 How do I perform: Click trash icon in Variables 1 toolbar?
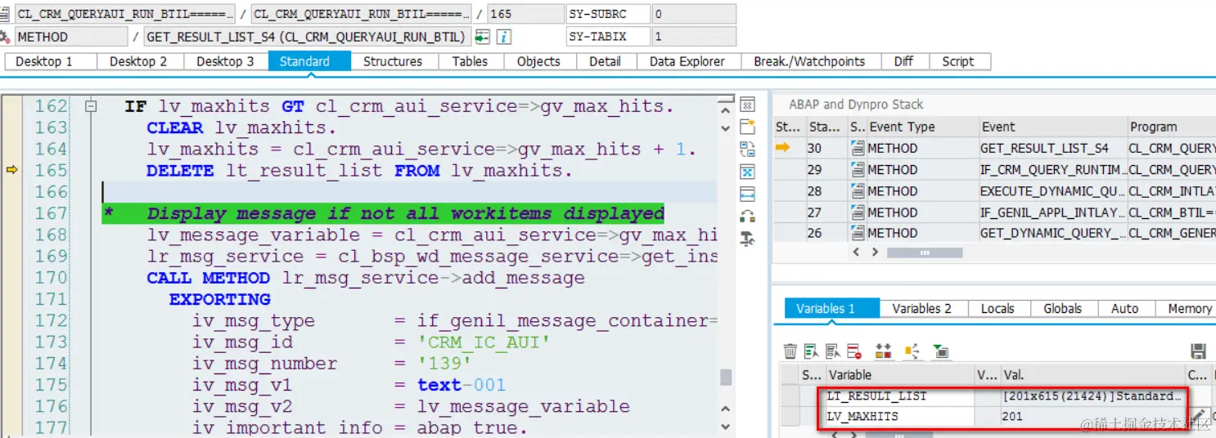(x=790, y=351)
